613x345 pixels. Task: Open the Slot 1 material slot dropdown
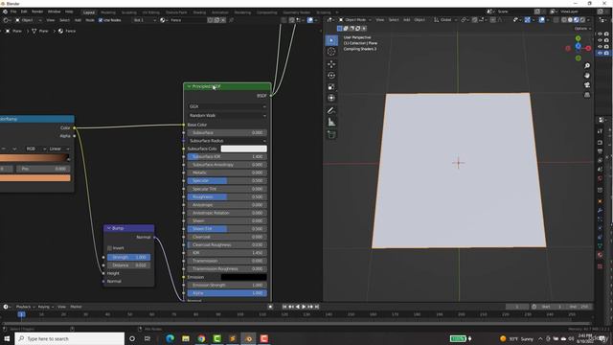coord(145,20)
